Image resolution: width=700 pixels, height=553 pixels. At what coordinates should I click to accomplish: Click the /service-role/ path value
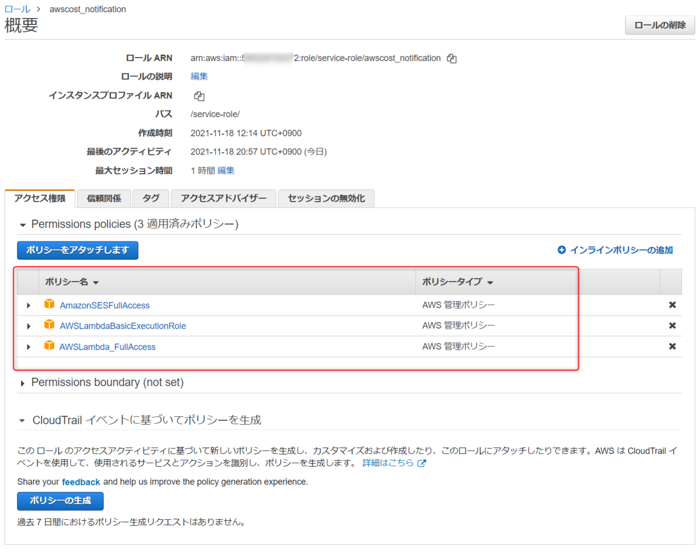[x=215, y=114]
